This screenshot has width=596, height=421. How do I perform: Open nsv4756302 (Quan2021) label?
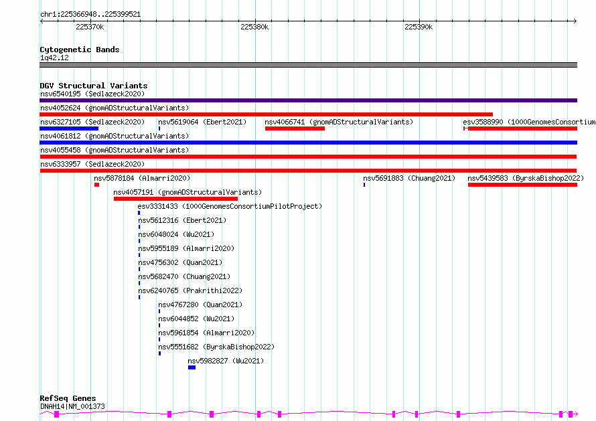180,262
